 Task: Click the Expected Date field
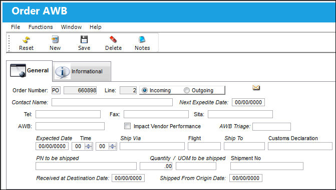(52, 146)
